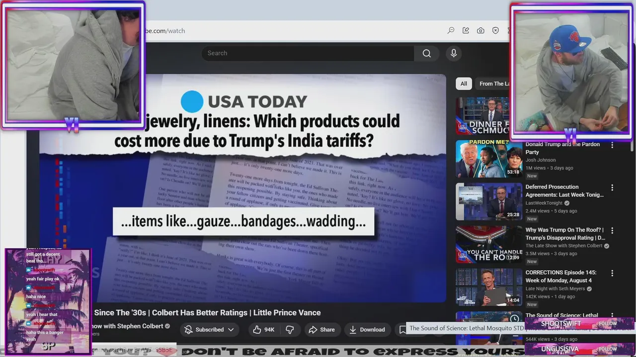The height and width of the screenshot is (357, 636).
Task: Select the From The Late Show chip
Action: [x=493, y=84]
